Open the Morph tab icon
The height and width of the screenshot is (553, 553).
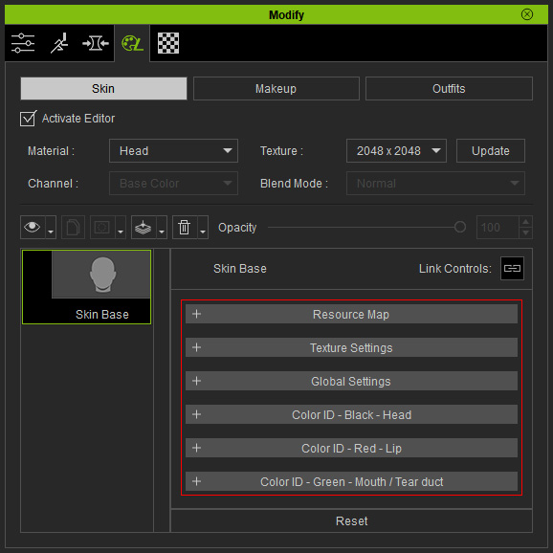pos(96,43)
